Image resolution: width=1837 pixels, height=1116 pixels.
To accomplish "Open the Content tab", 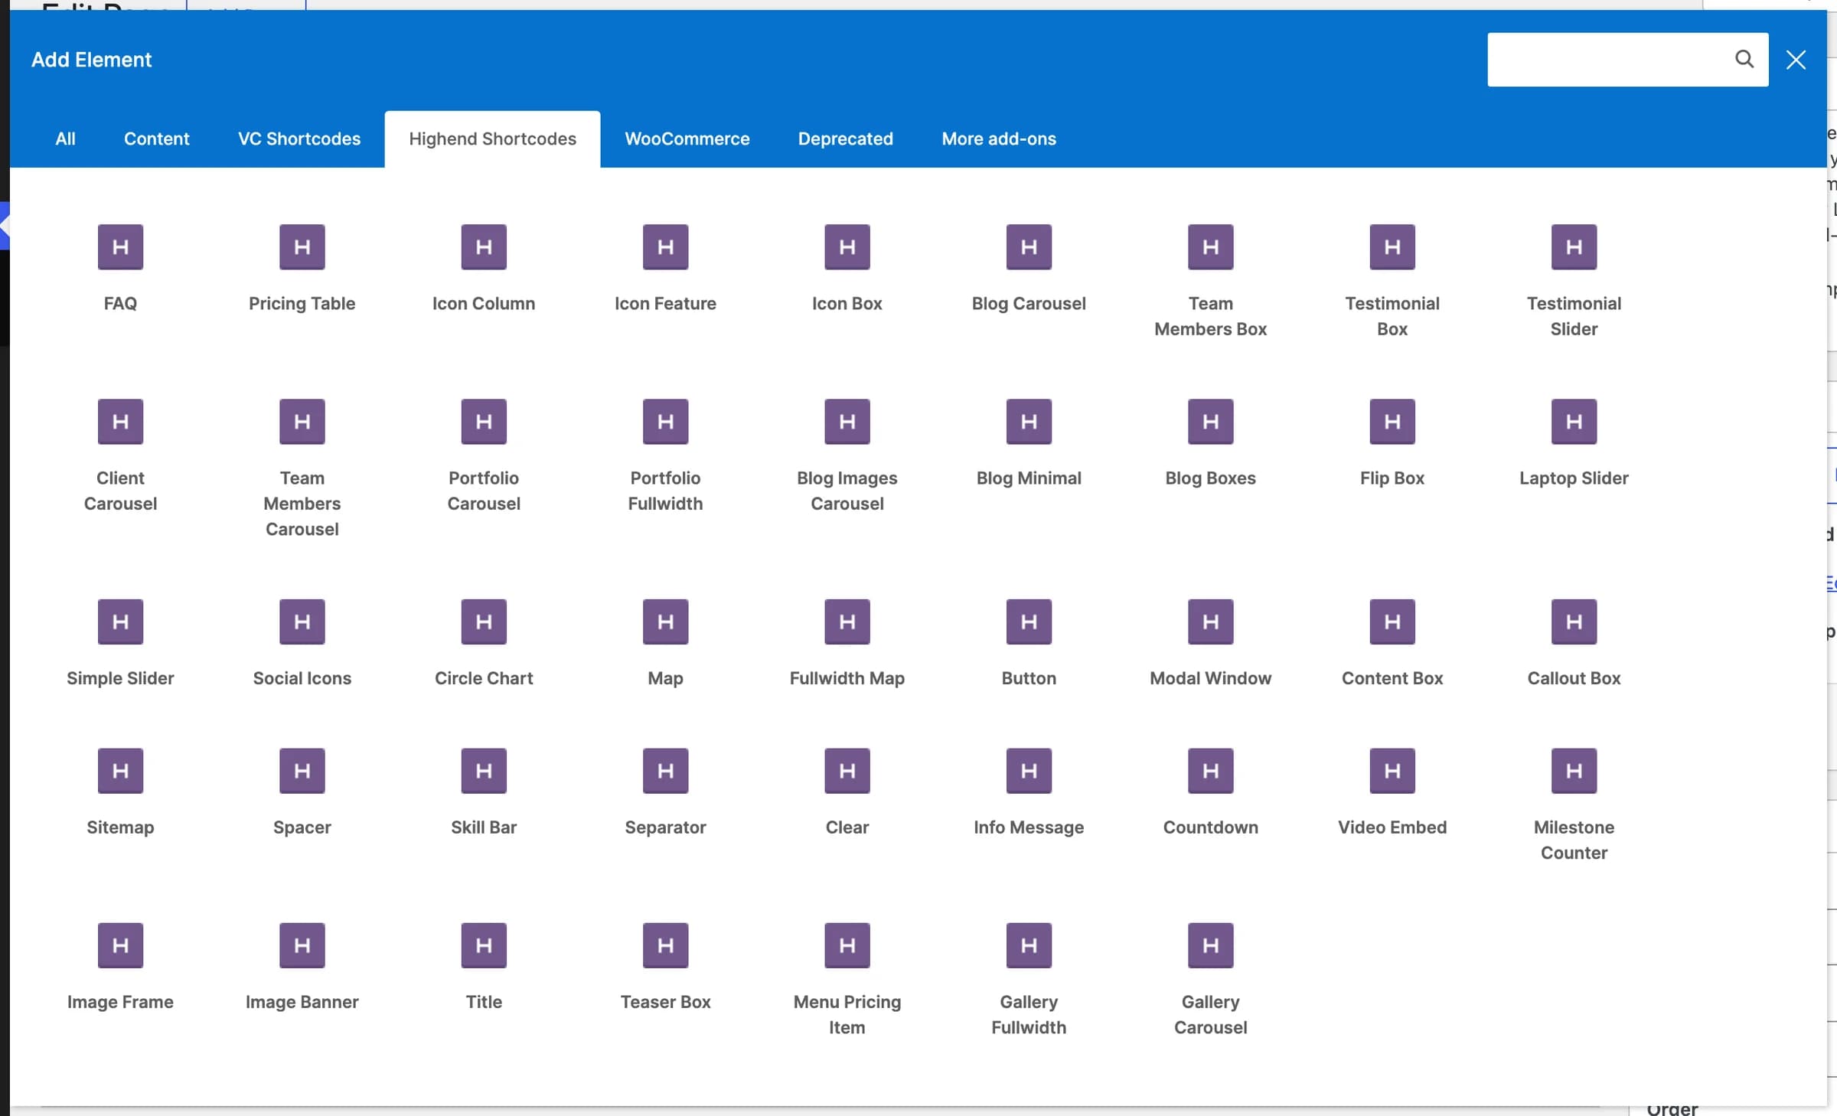I will (156, 139).
